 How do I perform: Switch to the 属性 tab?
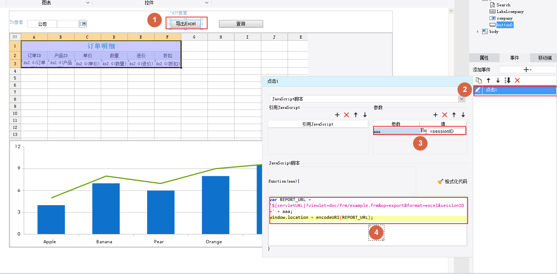coord(484,58)
